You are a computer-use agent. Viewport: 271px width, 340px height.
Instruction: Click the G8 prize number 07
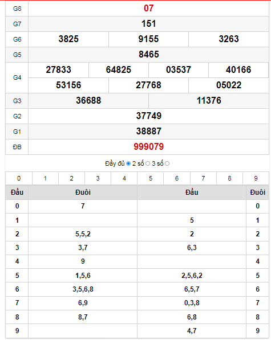click(149, 8)
